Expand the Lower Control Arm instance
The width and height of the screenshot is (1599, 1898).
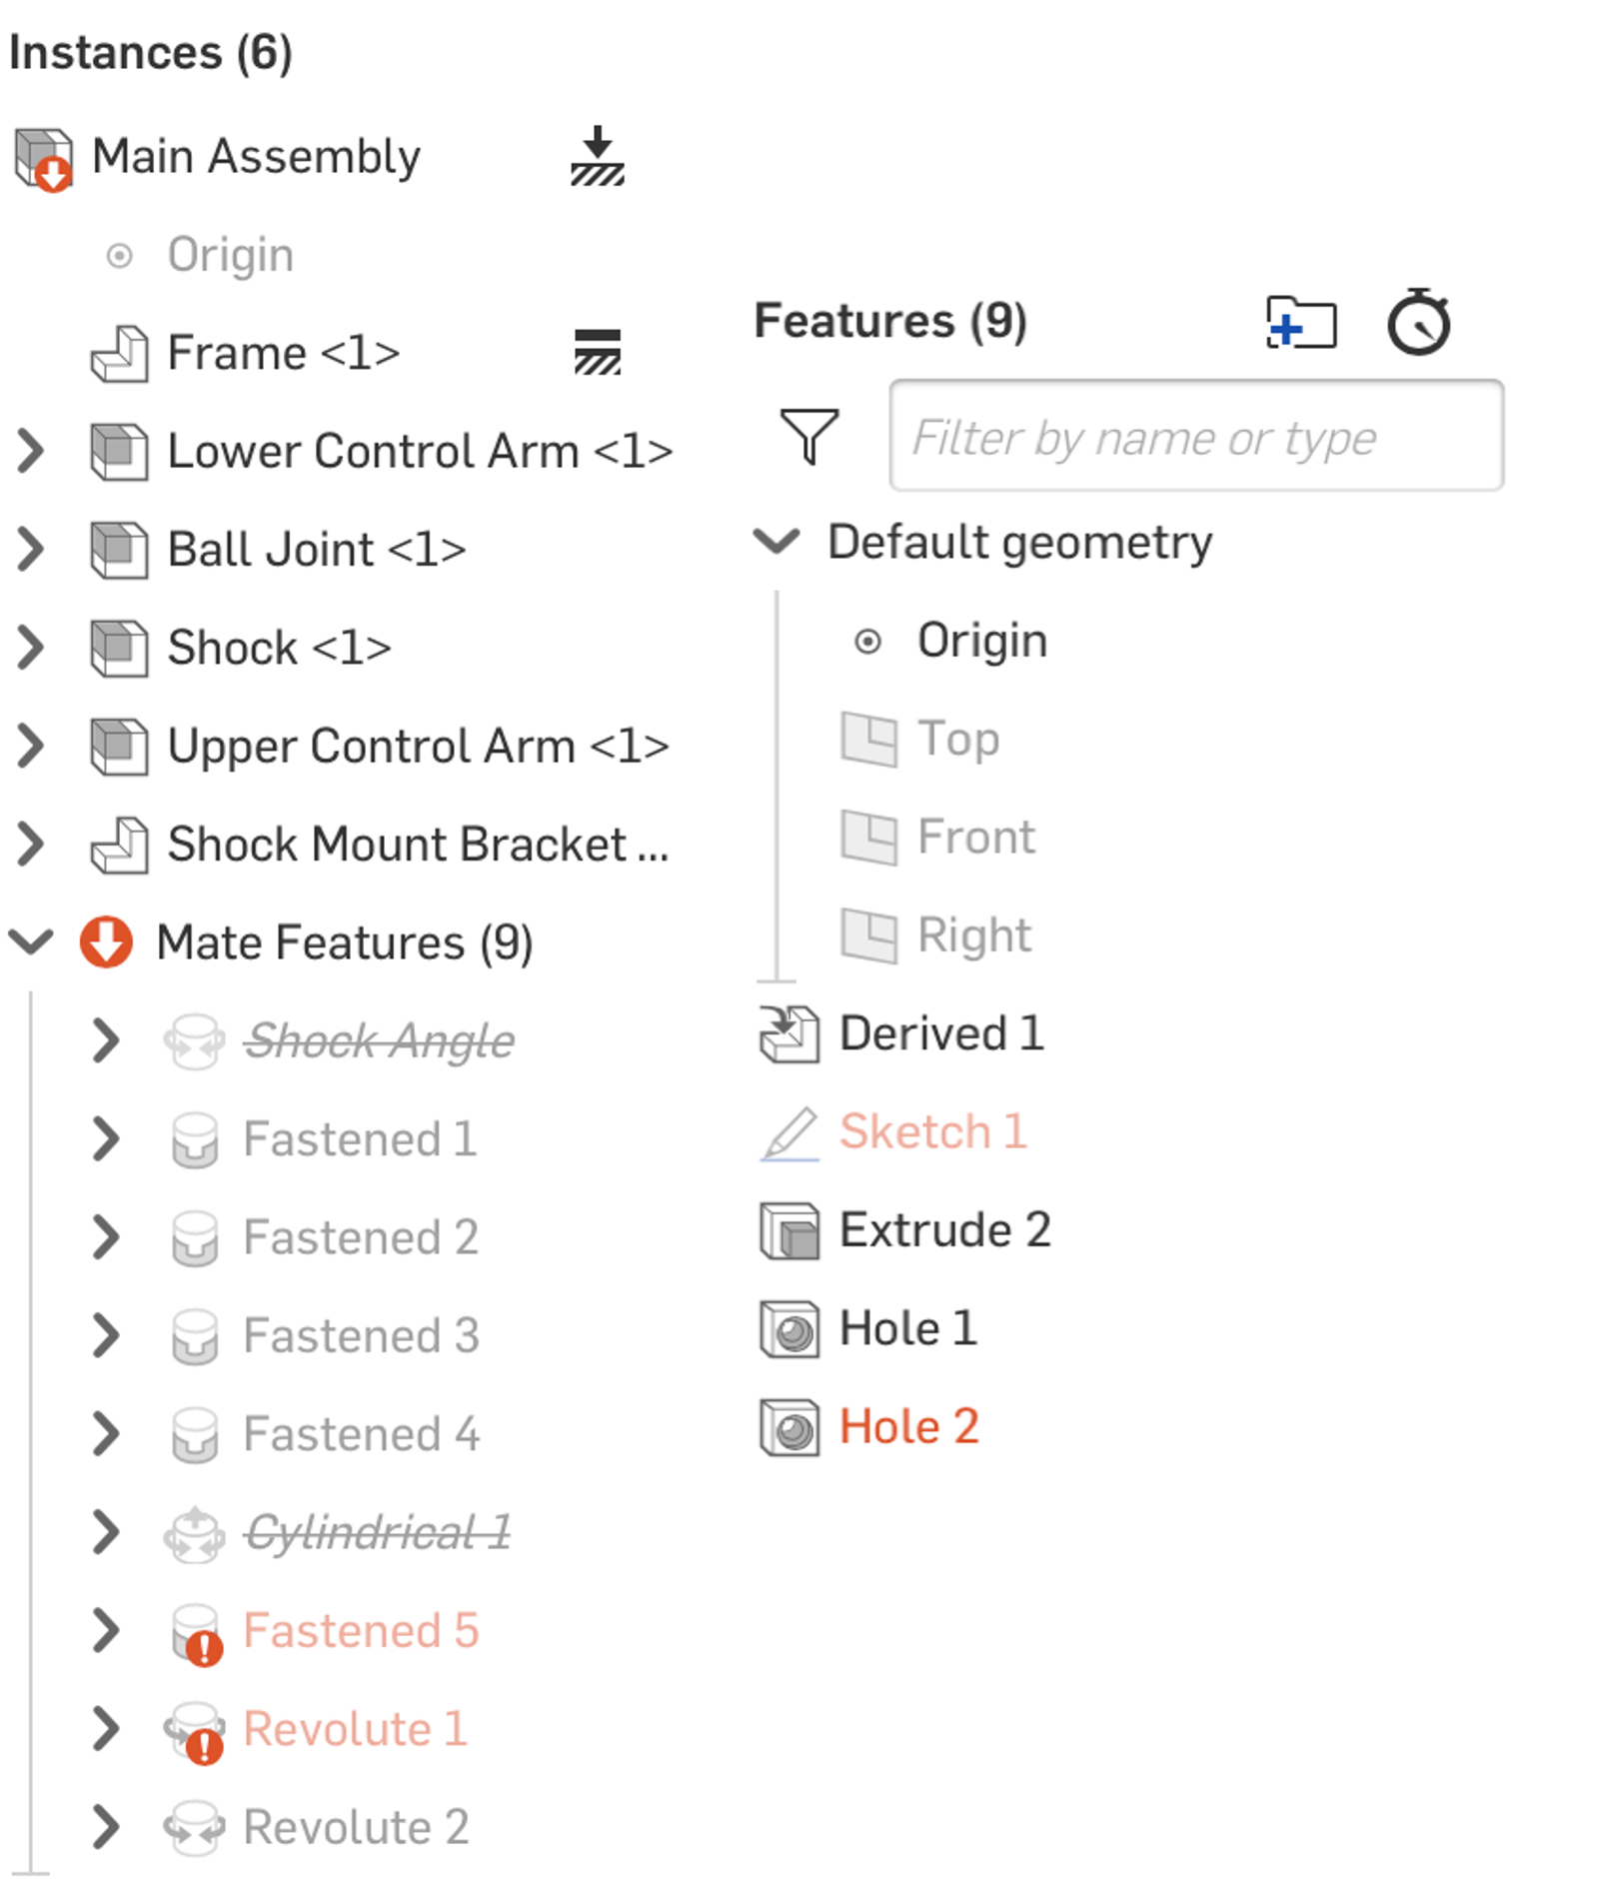pyautogui.click(x=31, y=451)
